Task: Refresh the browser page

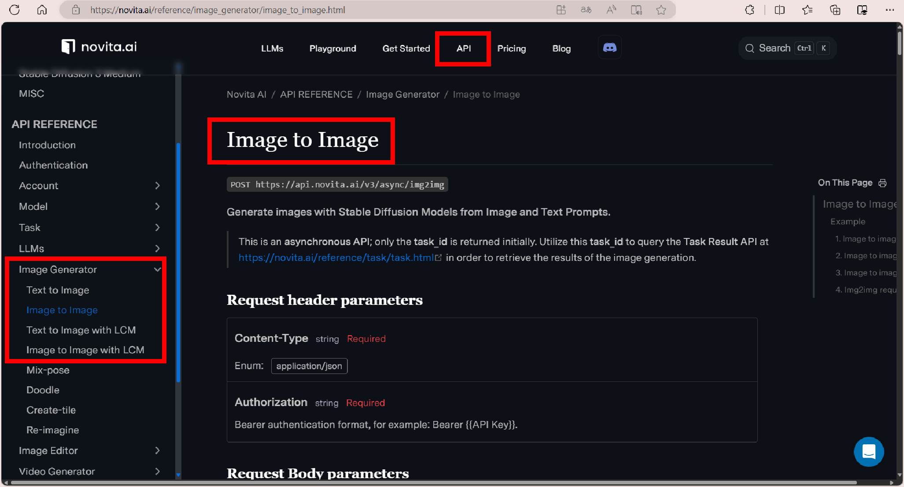Action: [15, 10]
